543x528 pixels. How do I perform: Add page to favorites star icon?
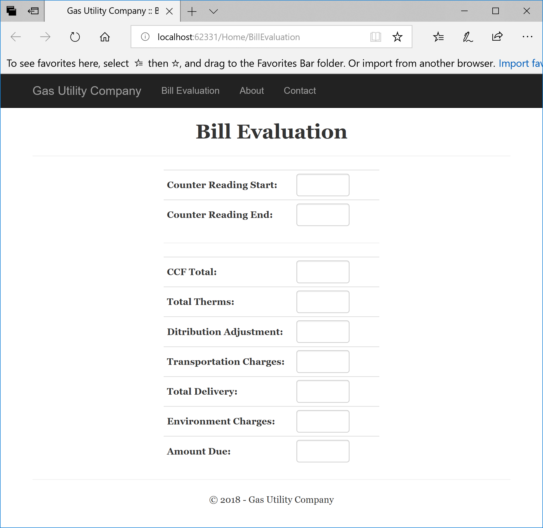(x=397, y=37)
